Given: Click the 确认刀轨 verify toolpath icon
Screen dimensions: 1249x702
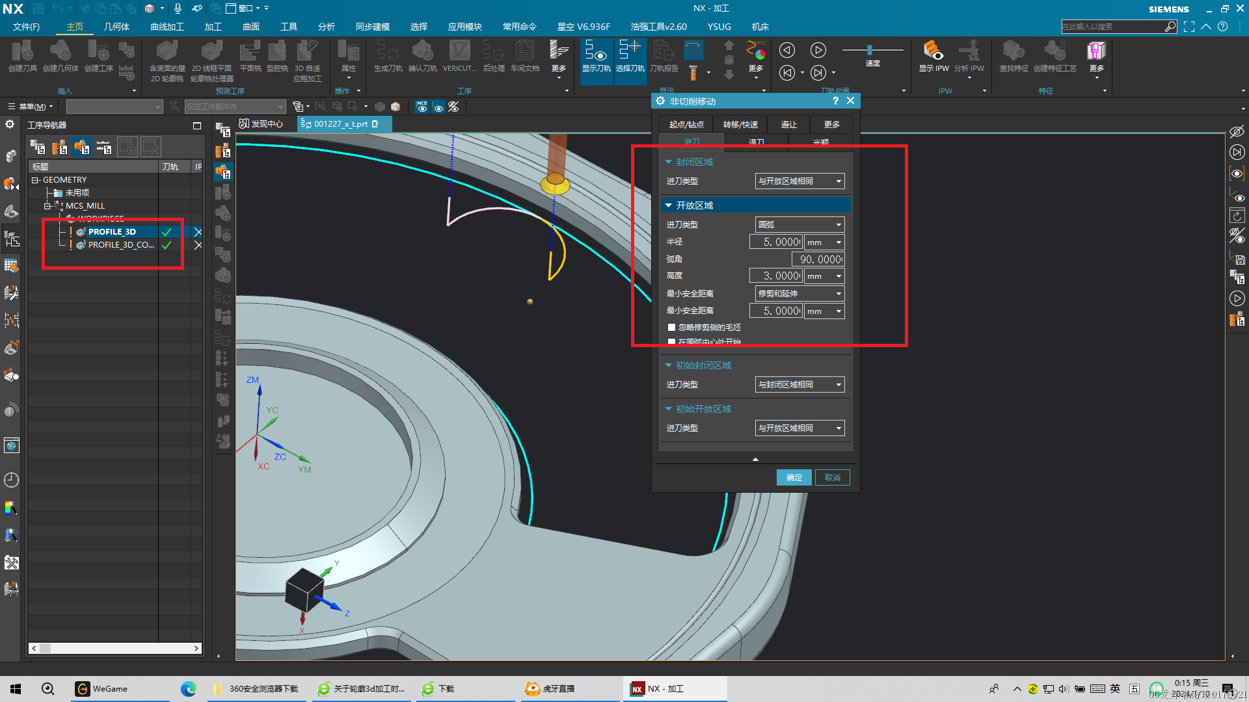Looking at the screenshot, I should [423, 56].
